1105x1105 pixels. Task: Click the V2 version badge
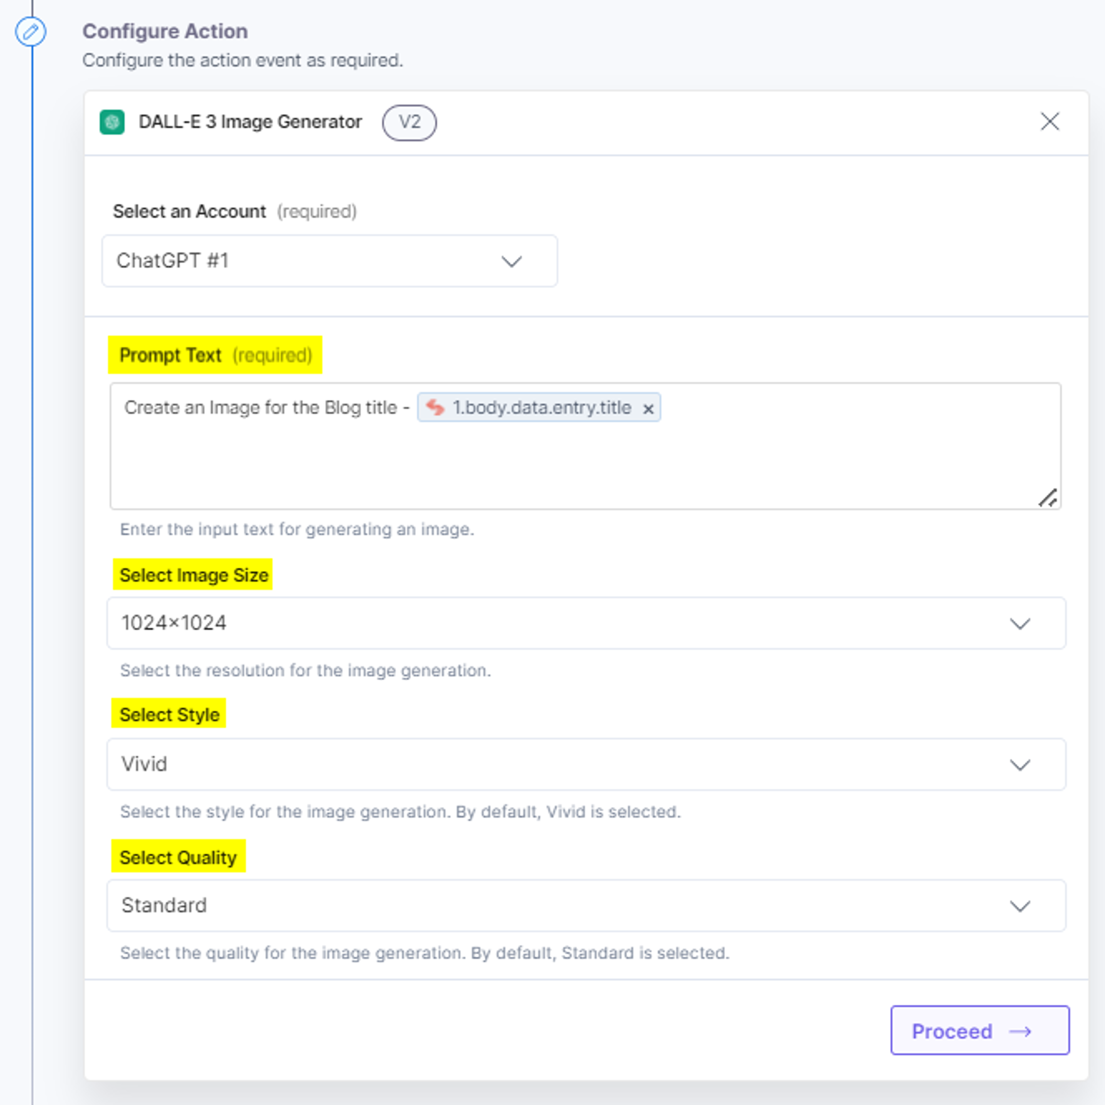point(409,122)
